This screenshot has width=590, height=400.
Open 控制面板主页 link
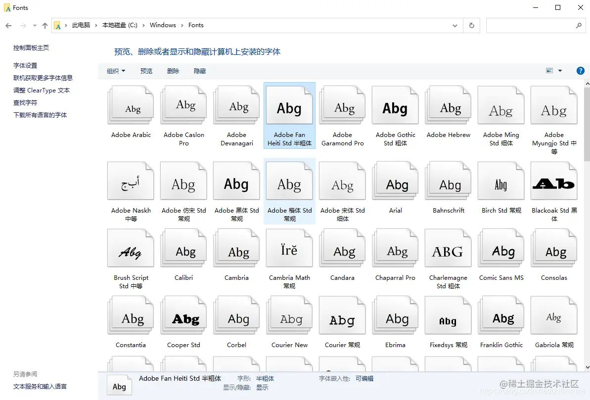31,48
